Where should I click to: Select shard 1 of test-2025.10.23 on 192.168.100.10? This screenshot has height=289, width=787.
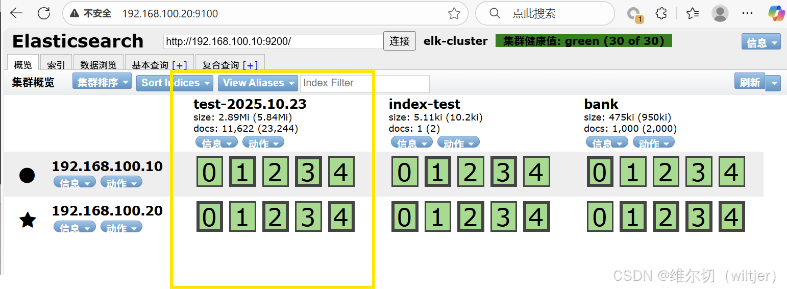click(x=242, y=172)
